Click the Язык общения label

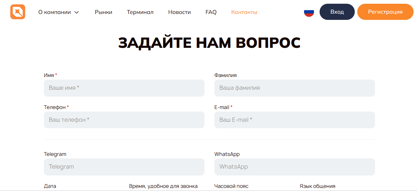tap(317, 186)
